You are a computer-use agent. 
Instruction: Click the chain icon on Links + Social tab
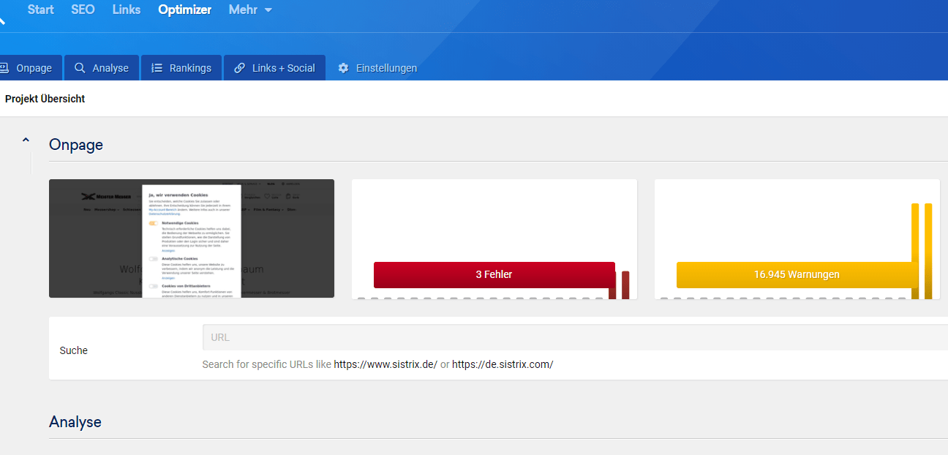pyautogui.click(x=239, y=68)
